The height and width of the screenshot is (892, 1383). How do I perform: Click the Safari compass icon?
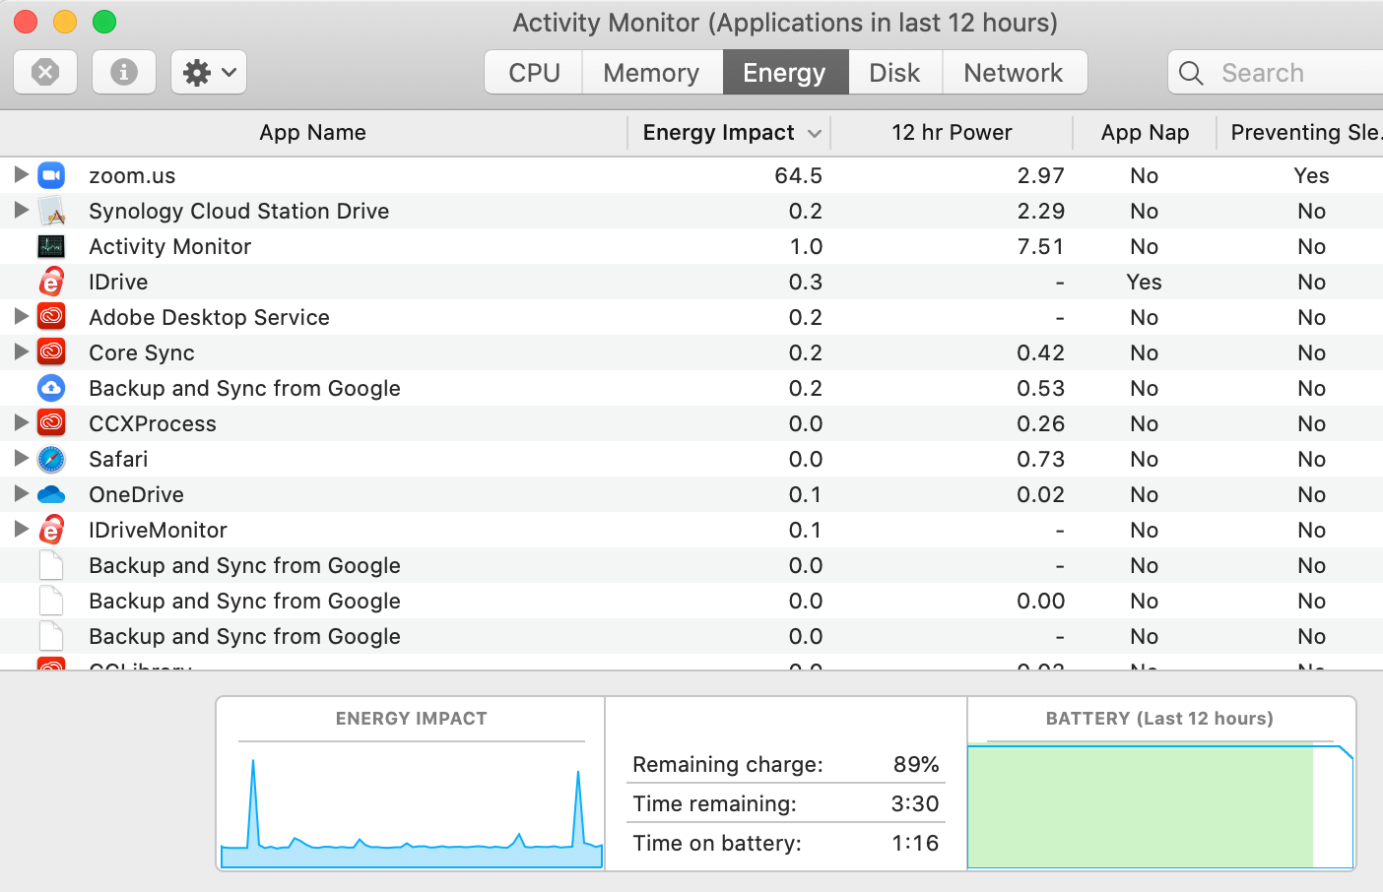pos(51,459)
